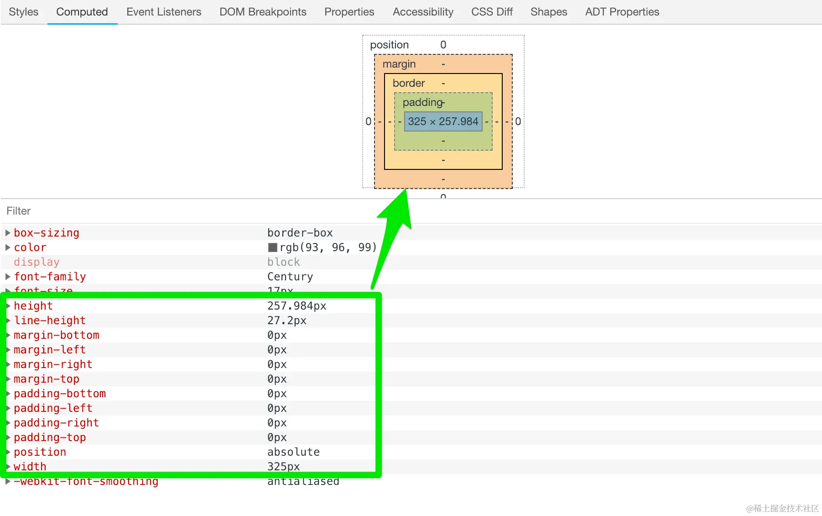This screenshot has width=822, height=516.
Task: Open the DOM Breakpoints tab
Action: 263,12
